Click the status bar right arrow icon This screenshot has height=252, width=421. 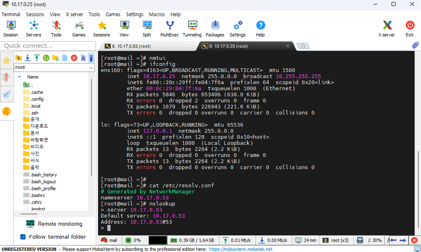click(403, 240)
